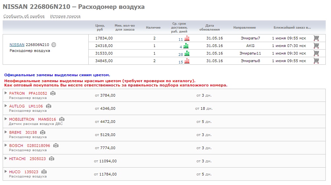Select MOBILETRON MANS016 part number
The image size is (331, 185).
tap(47, 119)
